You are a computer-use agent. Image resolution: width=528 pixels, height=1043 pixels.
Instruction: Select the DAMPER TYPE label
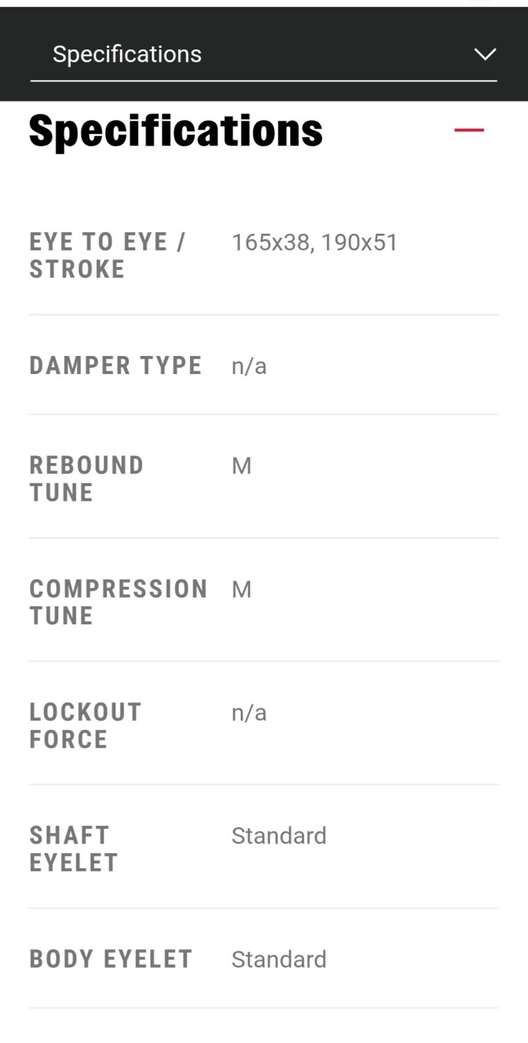(x=115, y=366)
